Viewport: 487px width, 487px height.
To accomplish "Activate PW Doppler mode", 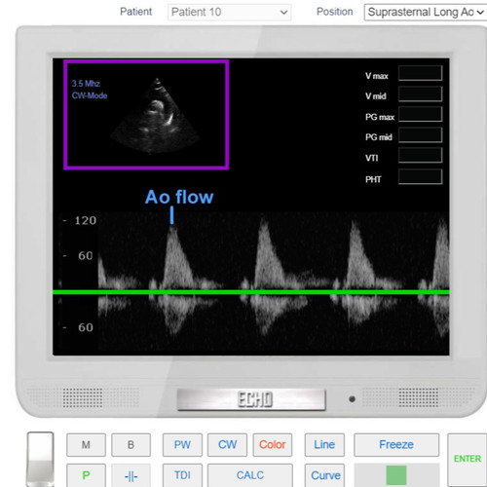I will 182,445.
